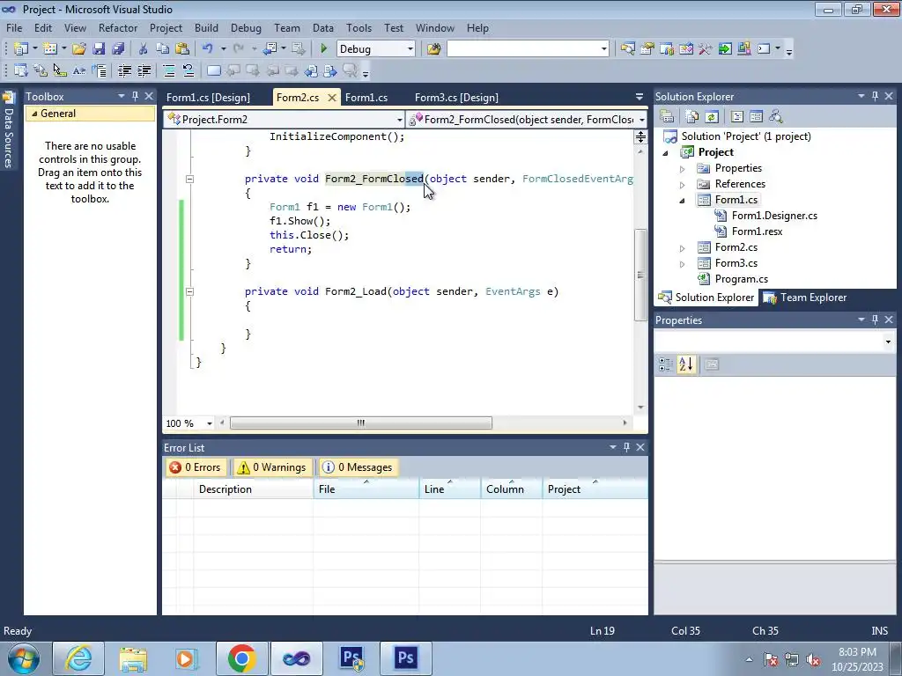Switch Properties panel to Categorized view
The height and width of the screenshot is (676, 902).
pyautogui.click(x=666, y=364)
